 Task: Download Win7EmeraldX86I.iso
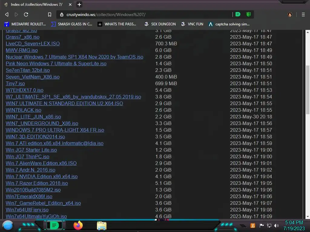[29, 196]
